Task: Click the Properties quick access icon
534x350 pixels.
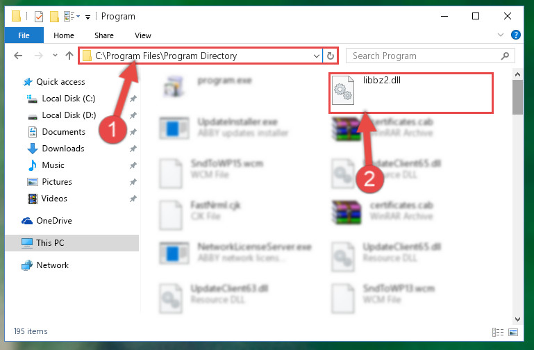Action: coord(39,16)
